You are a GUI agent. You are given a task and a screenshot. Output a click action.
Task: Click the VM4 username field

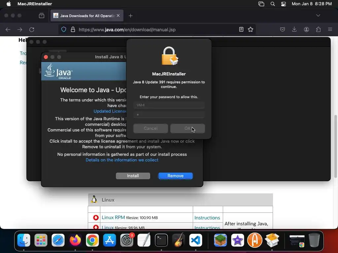[x=169, y=105]
